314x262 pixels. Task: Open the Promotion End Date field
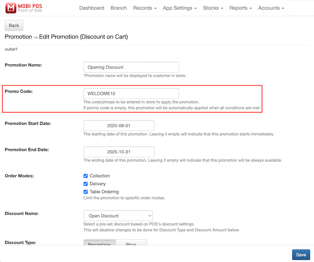pos(119,152)
